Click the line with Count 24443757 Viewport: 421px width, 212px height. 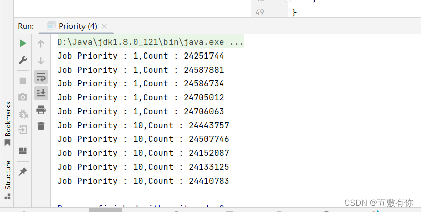click(143, 125)
